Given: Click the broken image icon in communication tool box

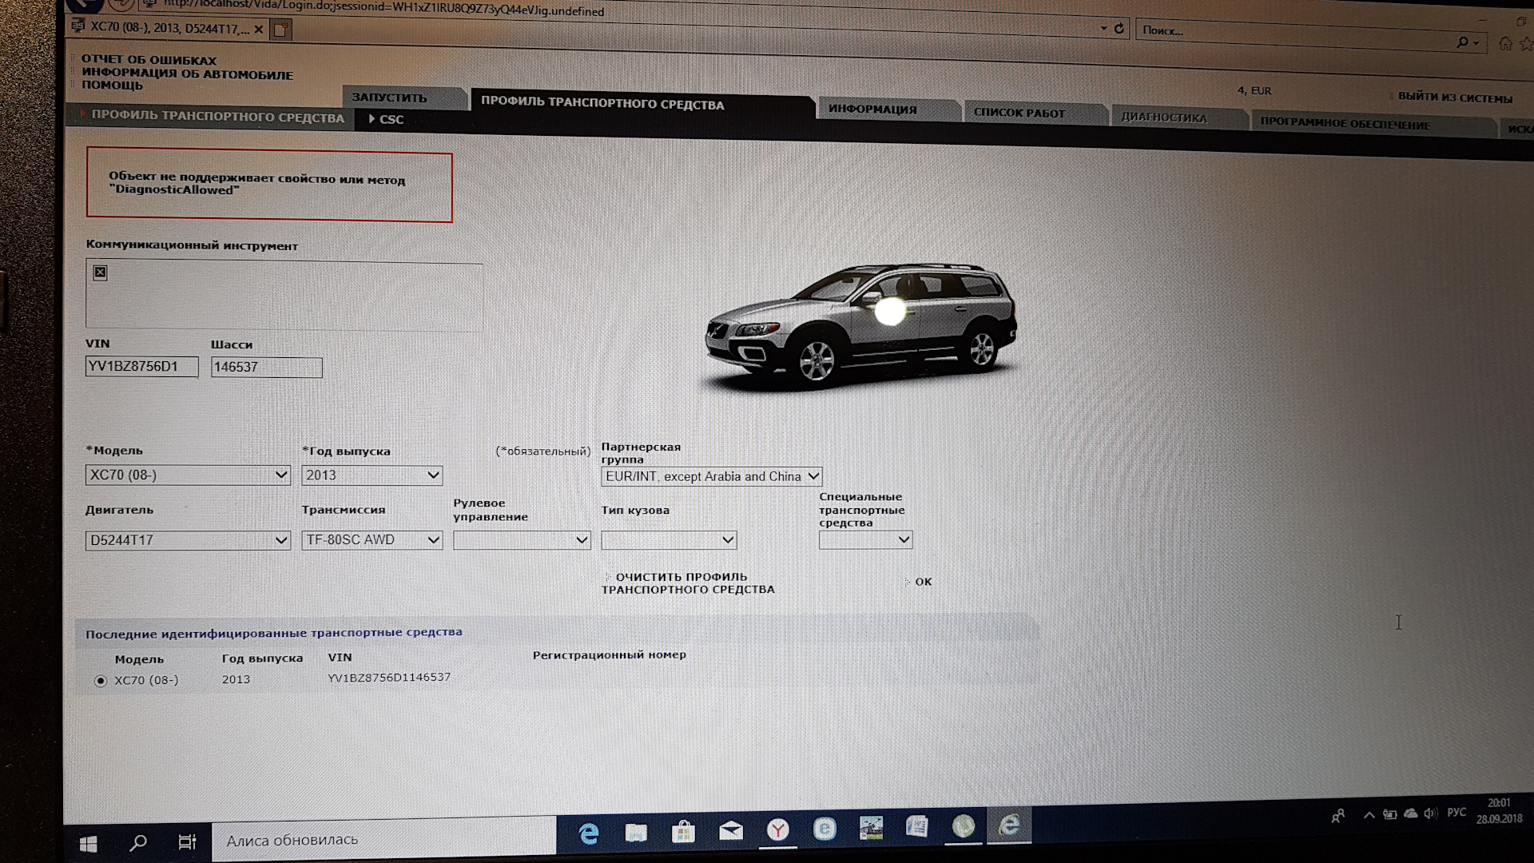Looking at the screenshot, I should coord(100,272).
